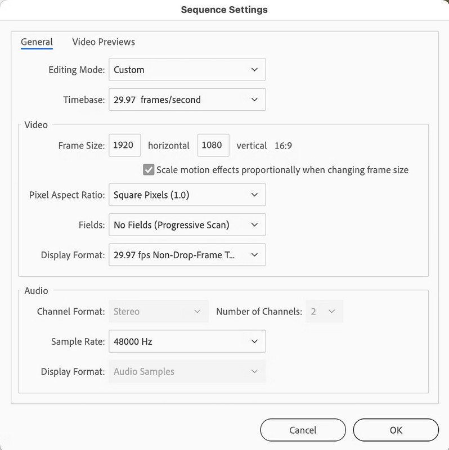Click the chevron arrow on Sample Rate
This screenshot has width=449, height=450.
pos(254,341)
